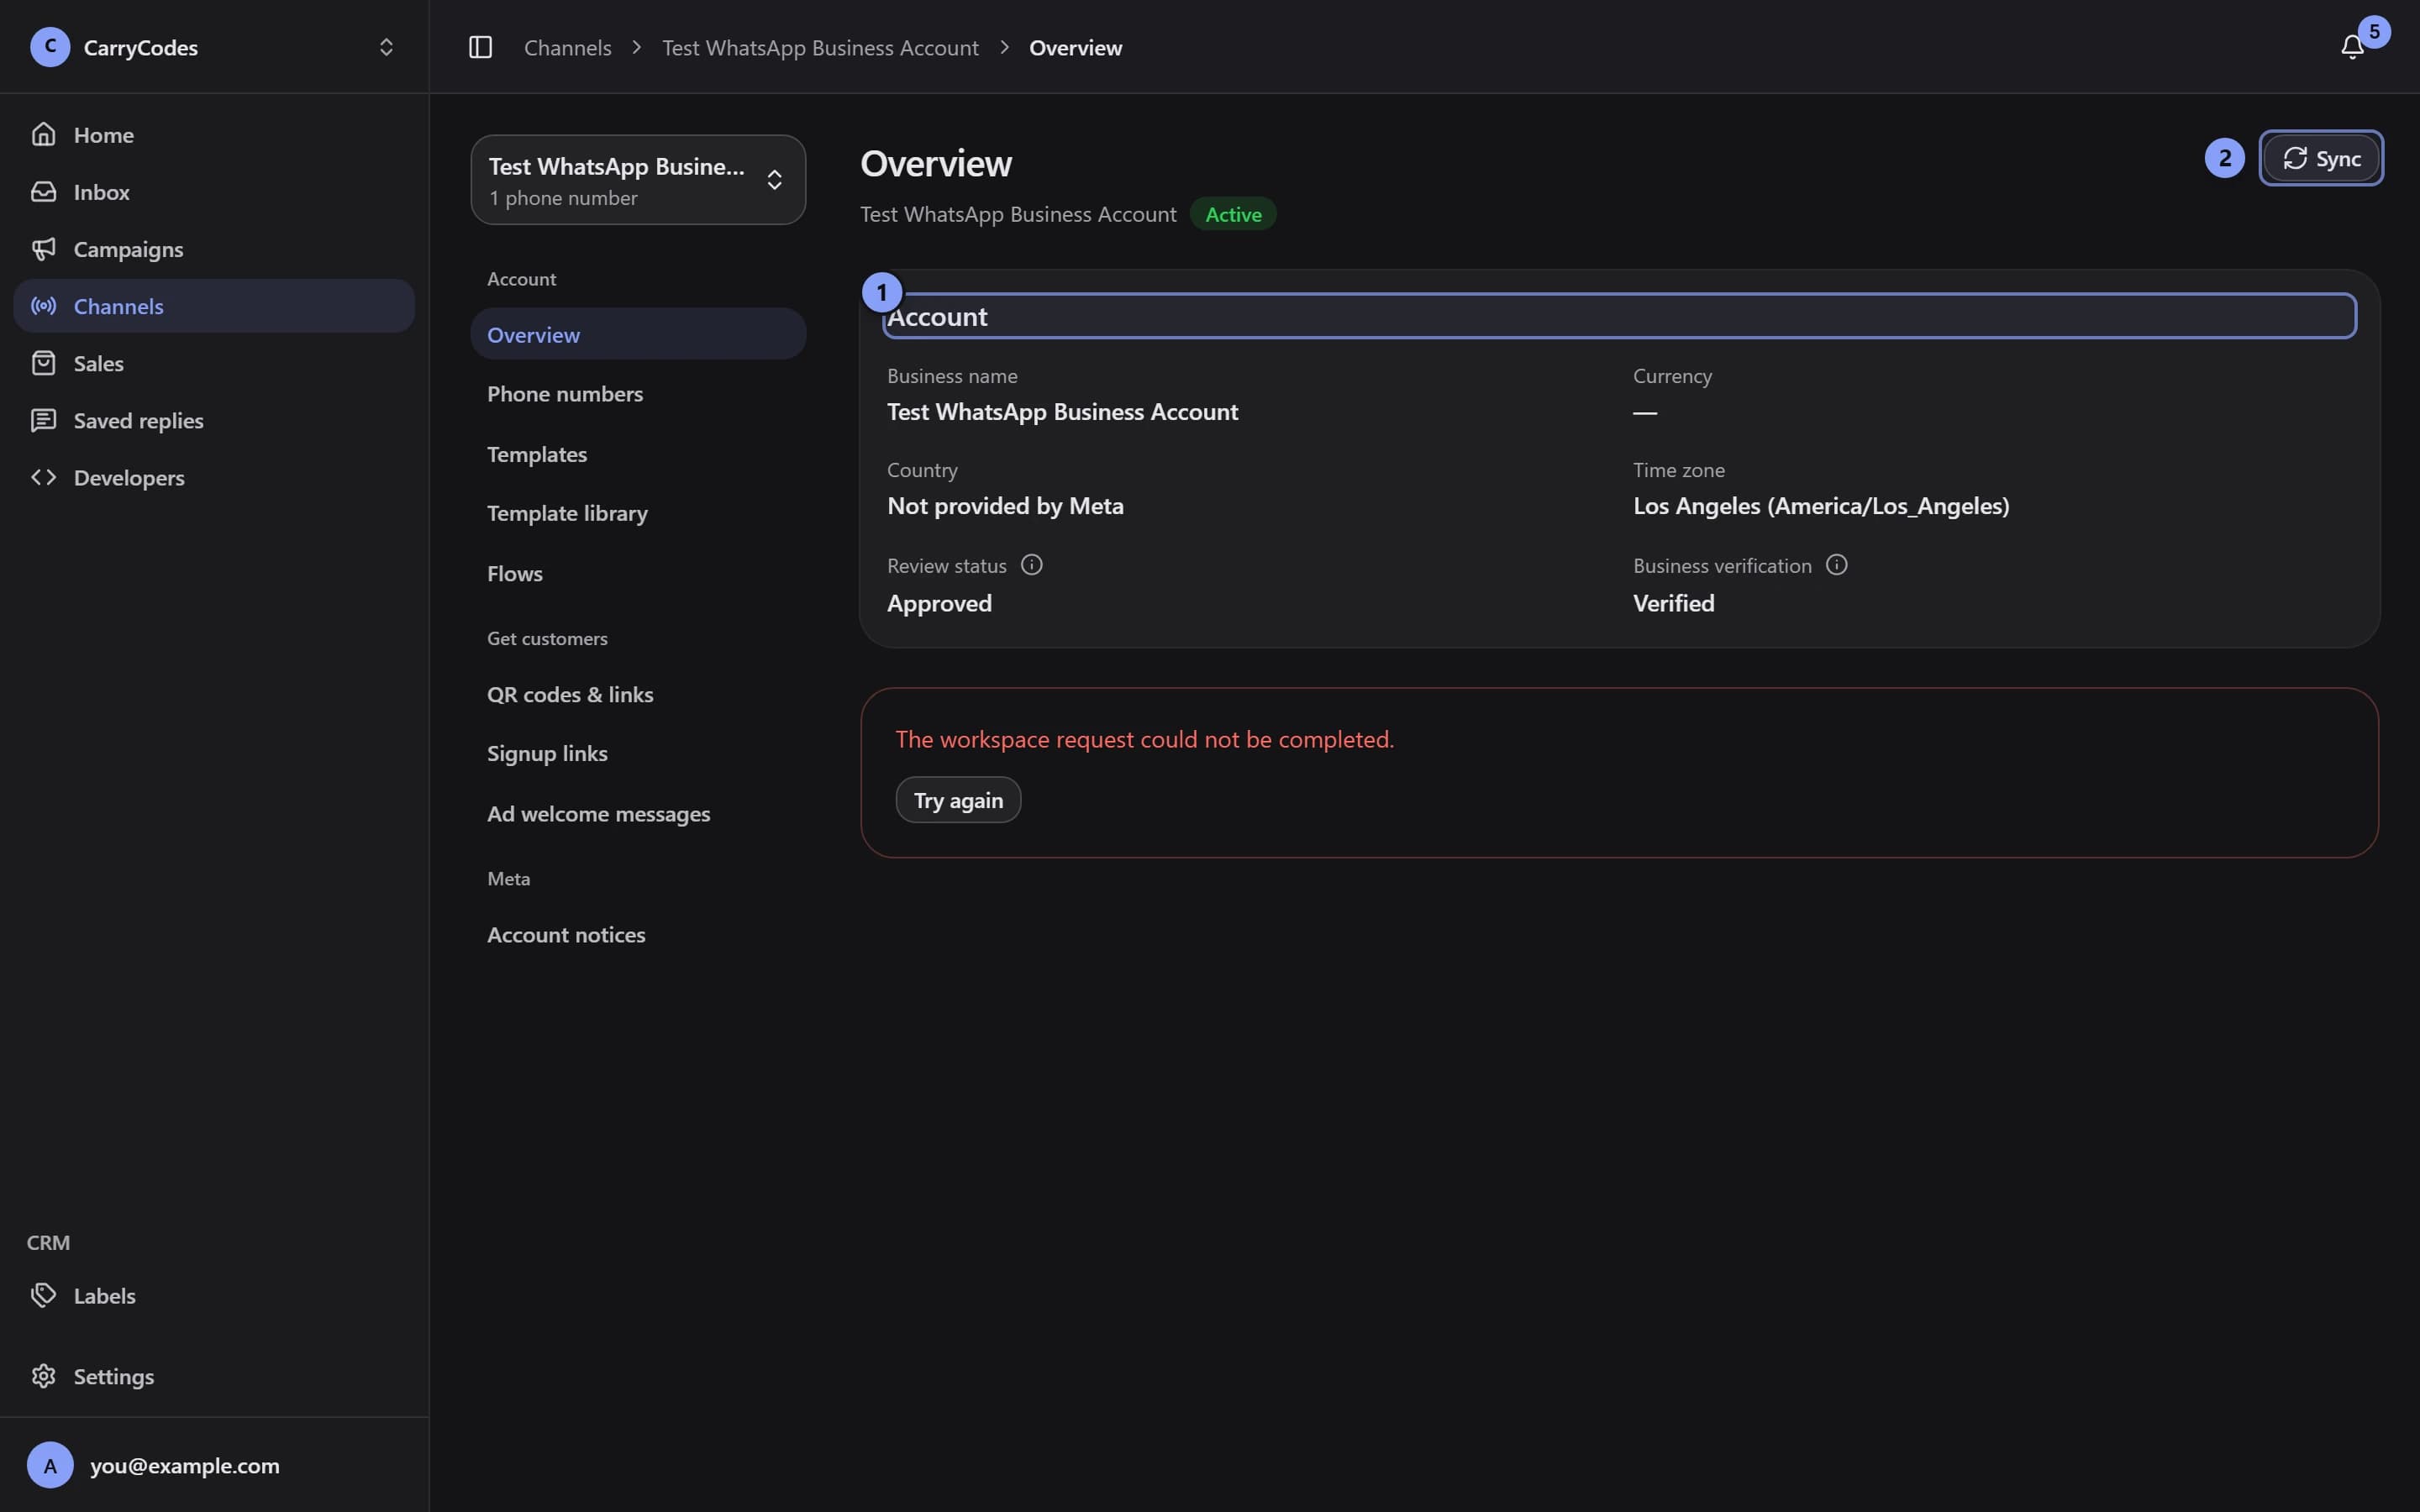Click the Los Angeles time zone value
Screen dimensions: 2420x1512
1821,506
